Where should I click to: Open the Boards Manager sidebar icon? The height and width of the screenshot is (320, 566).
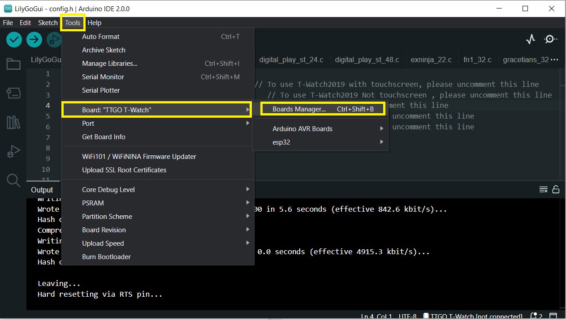point(13,93)
